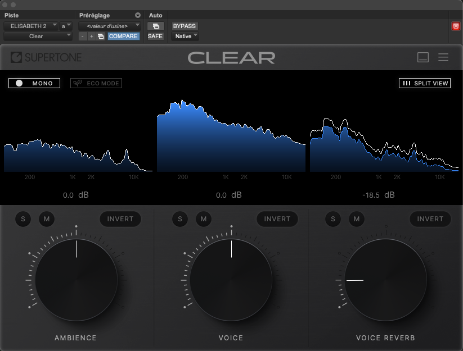The height and width of the screenshot is (351, 463).
Task: Open the Native format dropdown
Action: click(x=185, y=37)
